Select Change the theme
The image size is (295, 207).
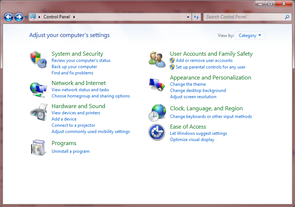pyautogui.click(x=188, y=84)
